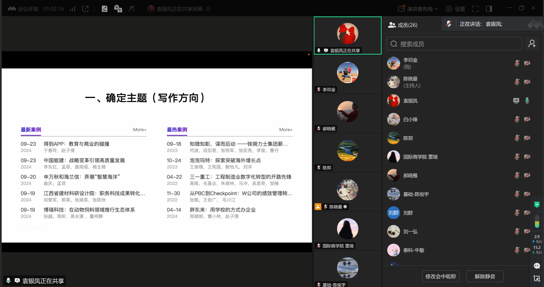The image size is (544, 287).
Task: Open the chat bubble icon at right edge
Action: coord(537,265)
